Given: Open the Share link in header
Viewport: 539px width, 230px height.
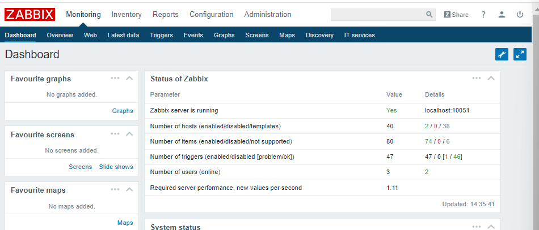Looking at the screenshot, I should (x=456, y=15).
